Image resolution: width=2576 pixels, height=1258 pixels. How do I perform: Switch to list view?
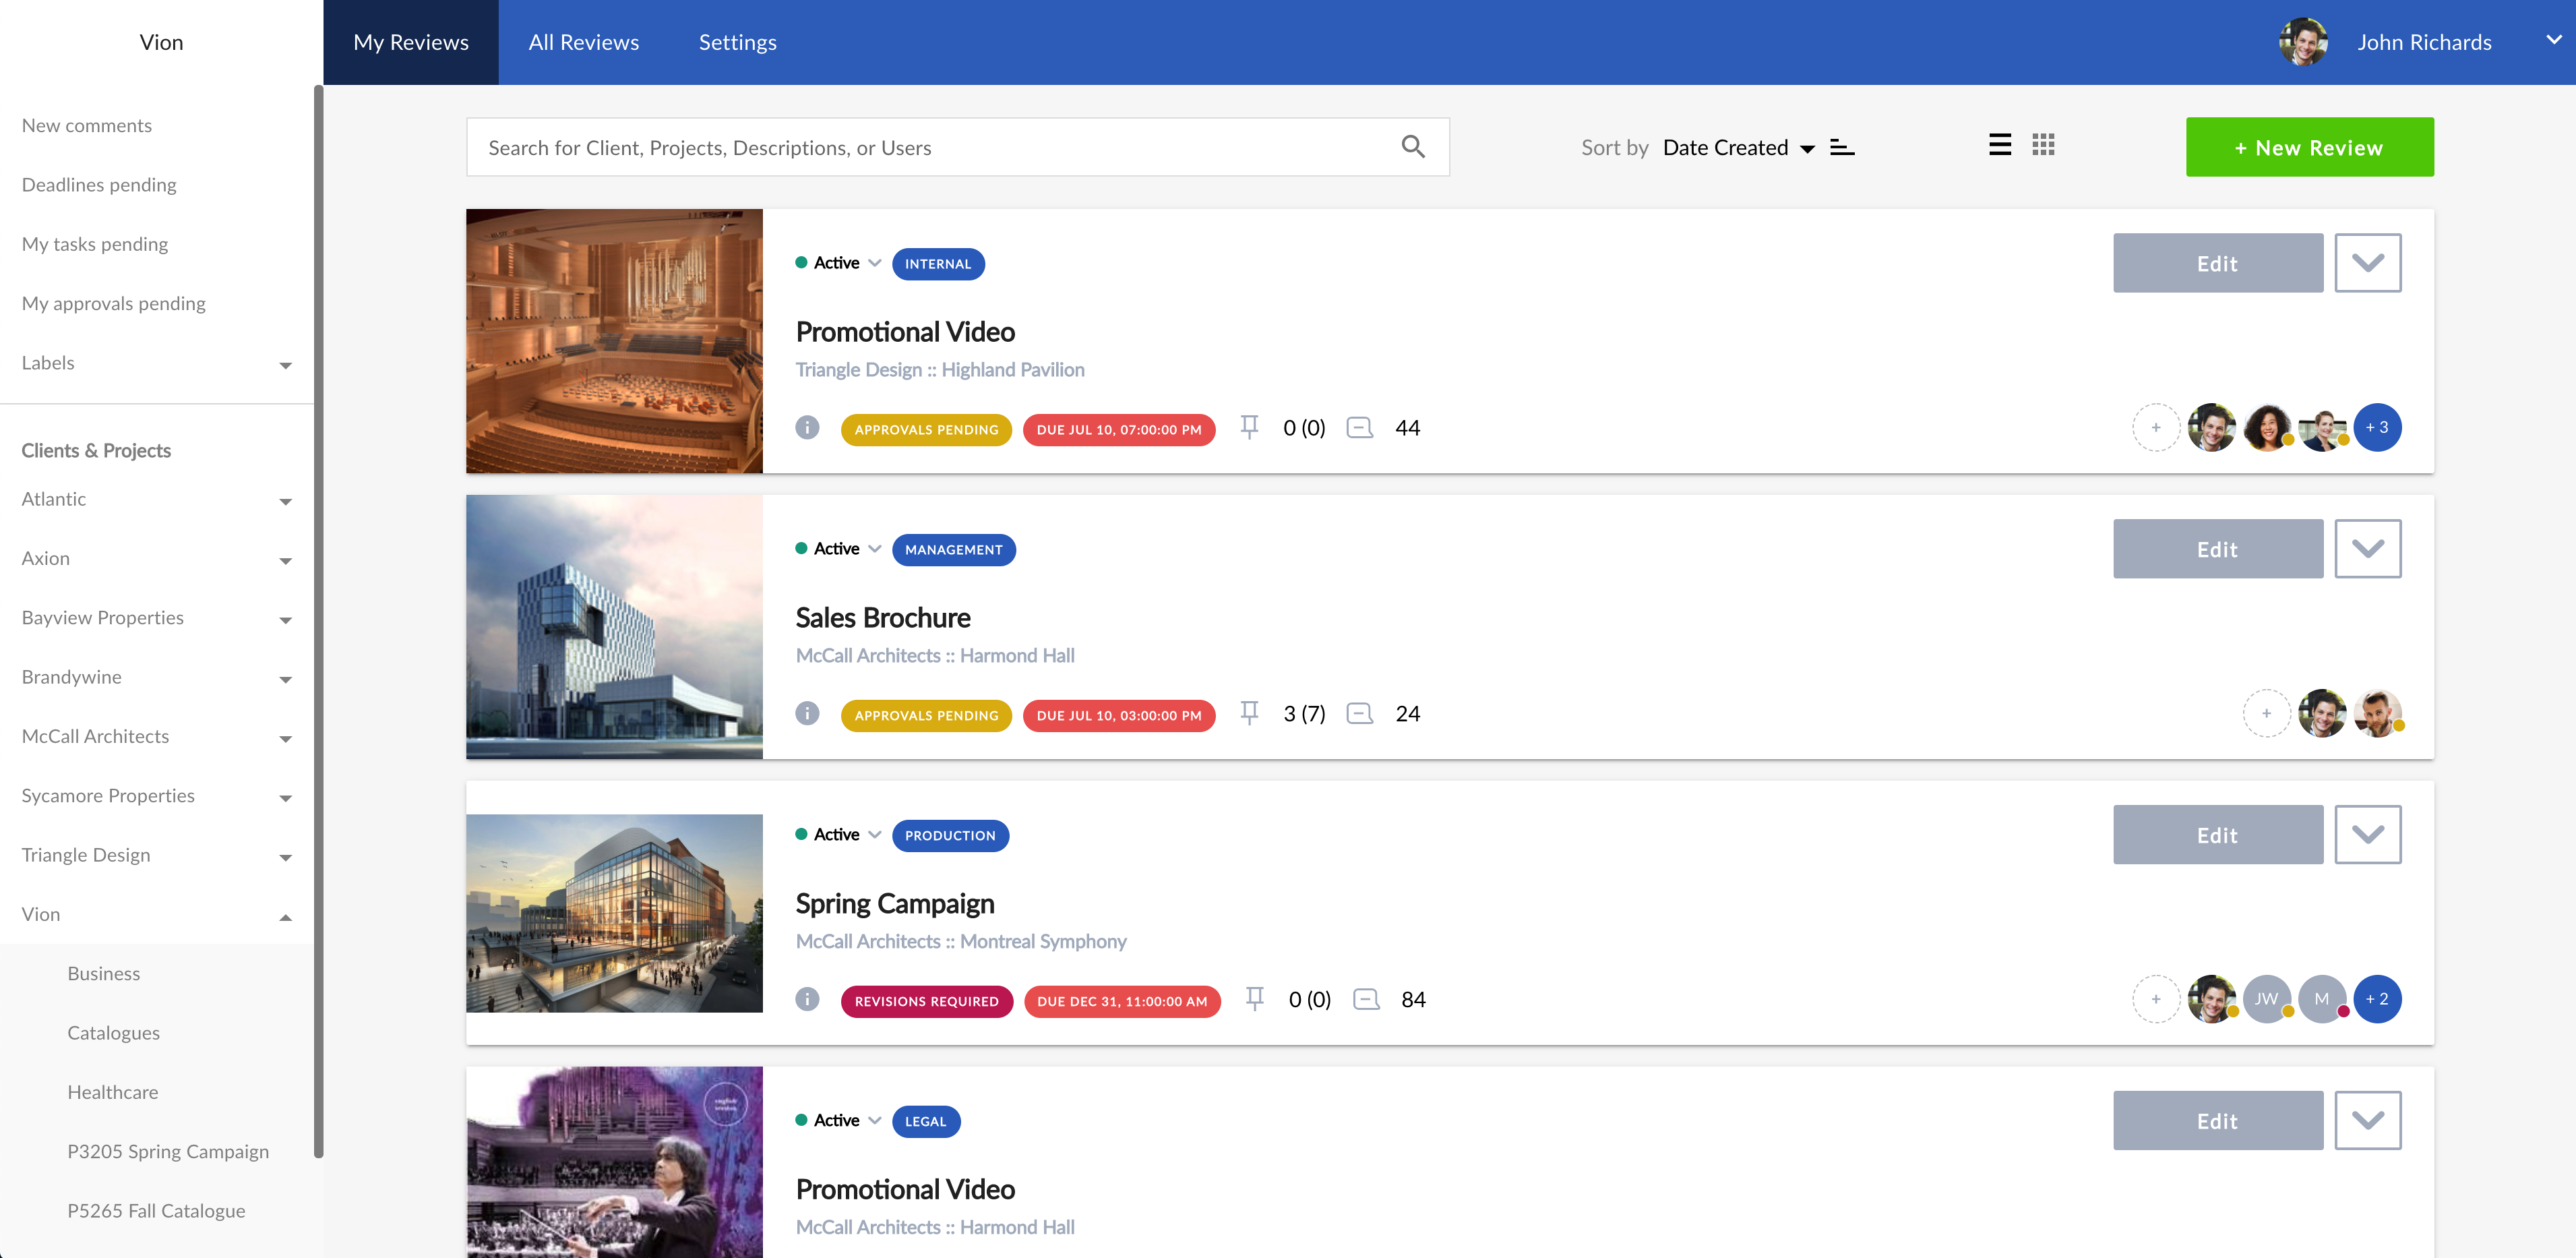click(2000, 144)
